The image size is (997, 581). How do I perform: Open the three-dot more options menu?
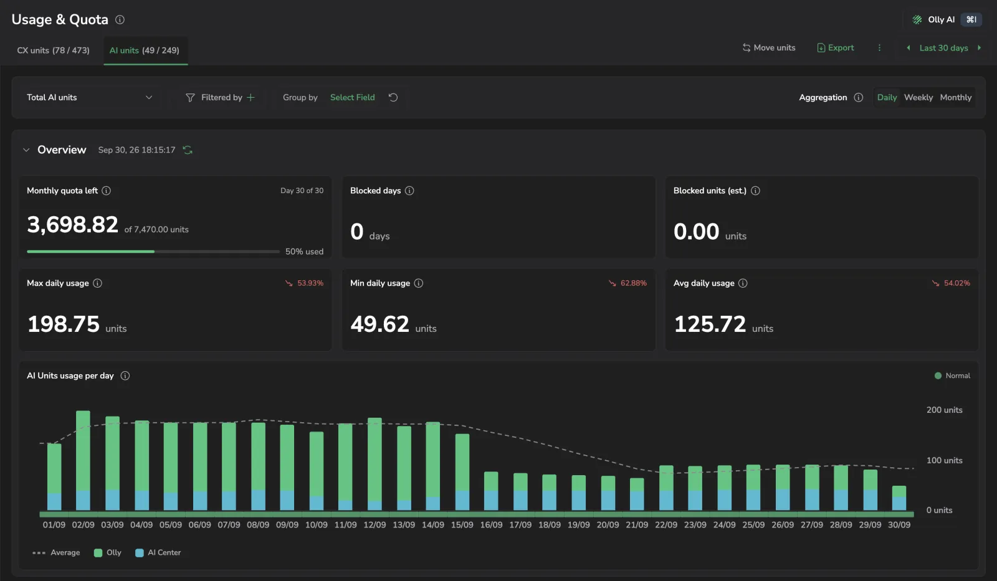880,48
